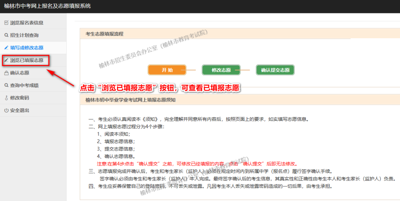Click the red 注意 warning line in the notice
Image resolution: width=400 pixels, height=201 pixels.
pos(197,164)
